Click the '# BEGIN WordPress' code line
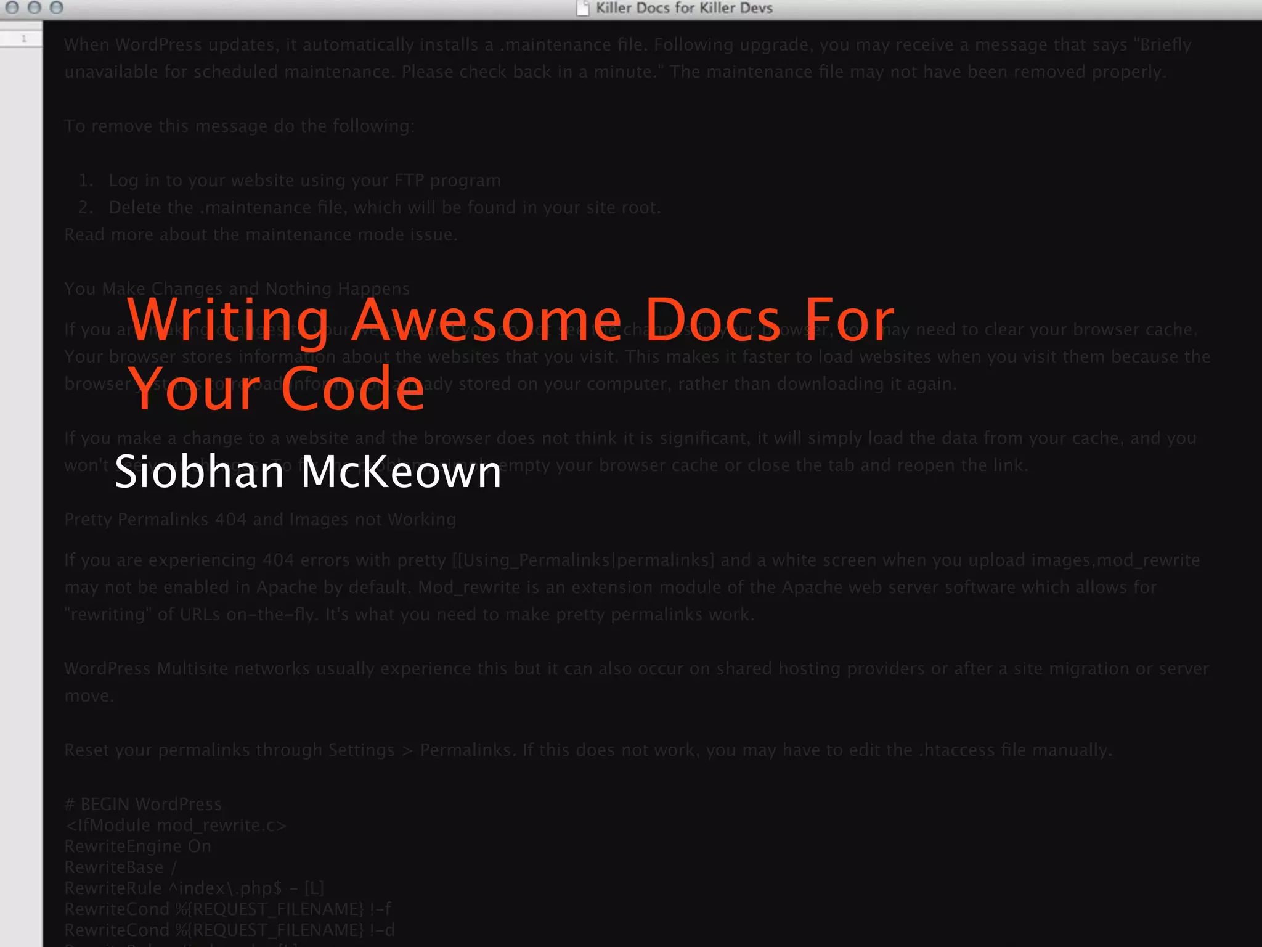Viewport: 1262px width, 947px height. pos(143,805)
